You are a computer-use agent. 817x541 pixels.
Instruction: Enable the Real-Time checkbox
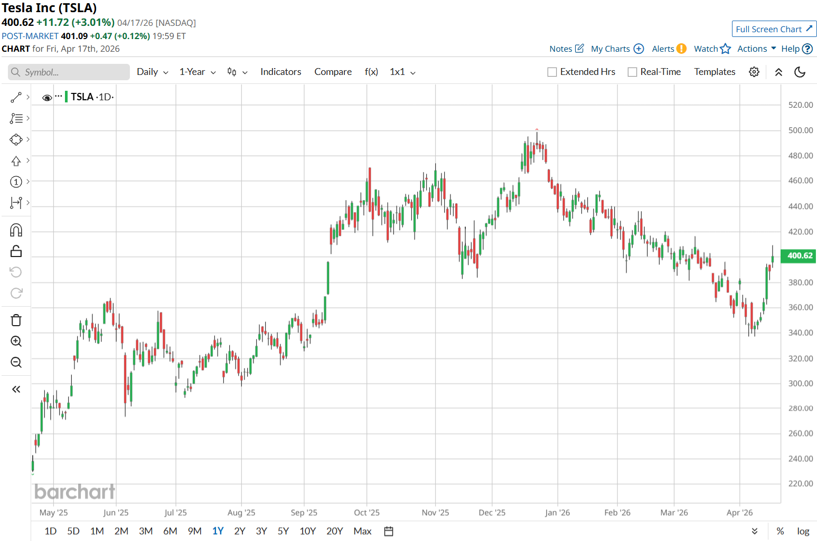pyautogui.click(x=632, y=72)
